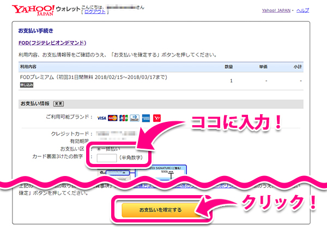Click the お支払い情報 section heading
Image resolution: width=327 pixels, height=229 pixels.
click(35, 103)
